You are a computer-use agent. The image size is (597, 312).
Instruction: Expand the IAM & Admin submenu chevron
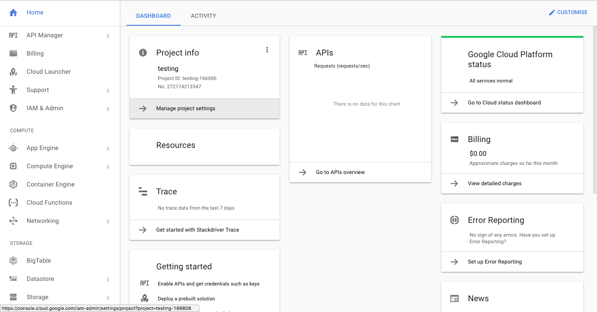pyautogui.click(x=108, y=109)
